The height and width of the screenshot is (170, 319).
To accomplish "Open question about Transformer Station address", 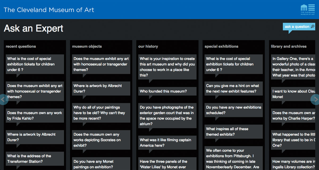I will [35, 159].
